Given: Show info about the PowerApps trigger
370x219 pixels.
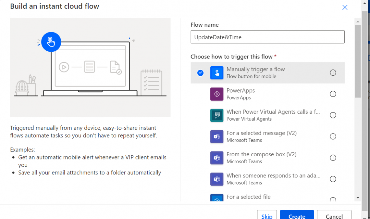Looking at the screenshot, I should coord(333,94).
